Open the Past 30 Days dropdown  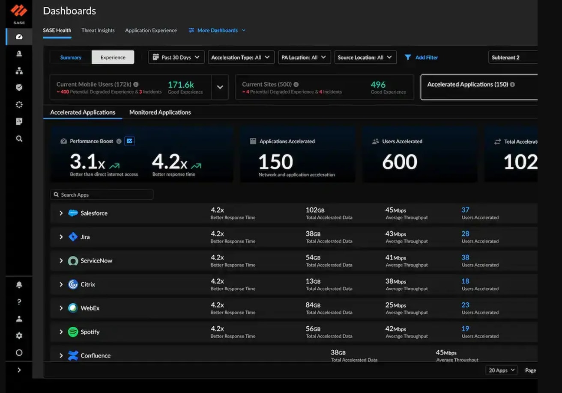coord(176,57)
